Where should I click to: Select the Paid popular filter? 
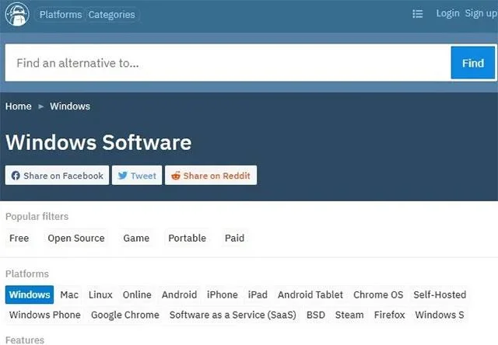(234, 238)
